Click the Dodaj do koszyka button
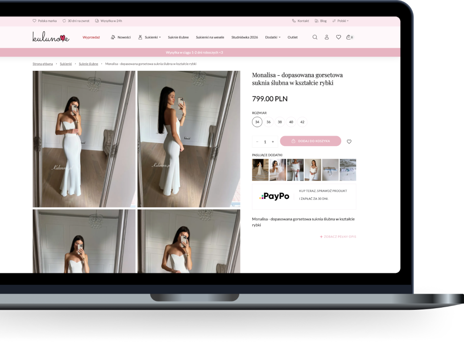The width and height of the screenshot is (464, 342). tap(311, 141)
